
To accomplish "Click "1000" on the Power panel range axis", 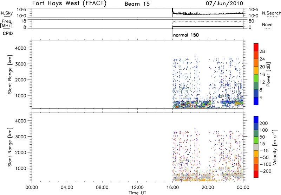I will pos(21,95).
